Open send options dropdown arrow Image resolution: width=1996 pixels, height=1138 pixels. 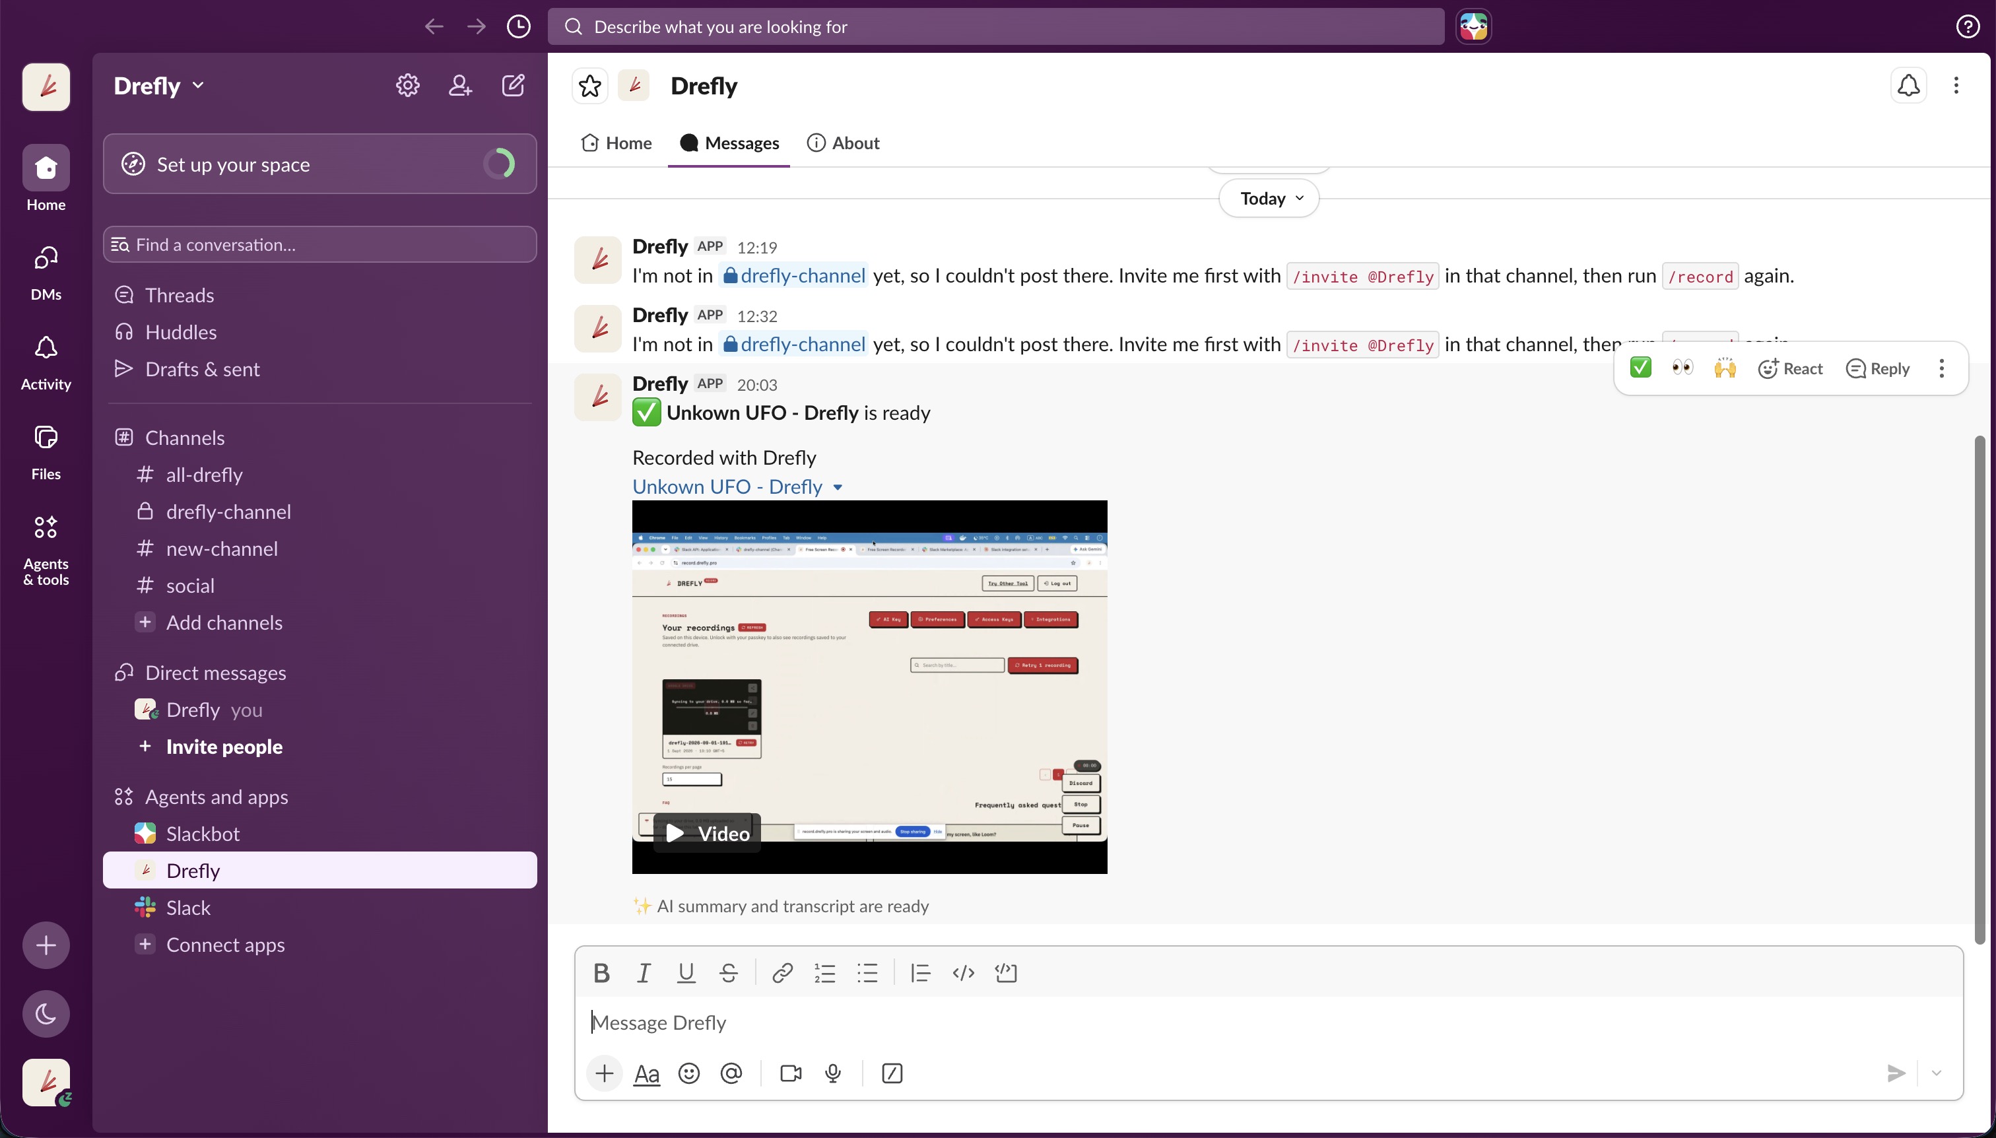click(x=1937, y=1073)
